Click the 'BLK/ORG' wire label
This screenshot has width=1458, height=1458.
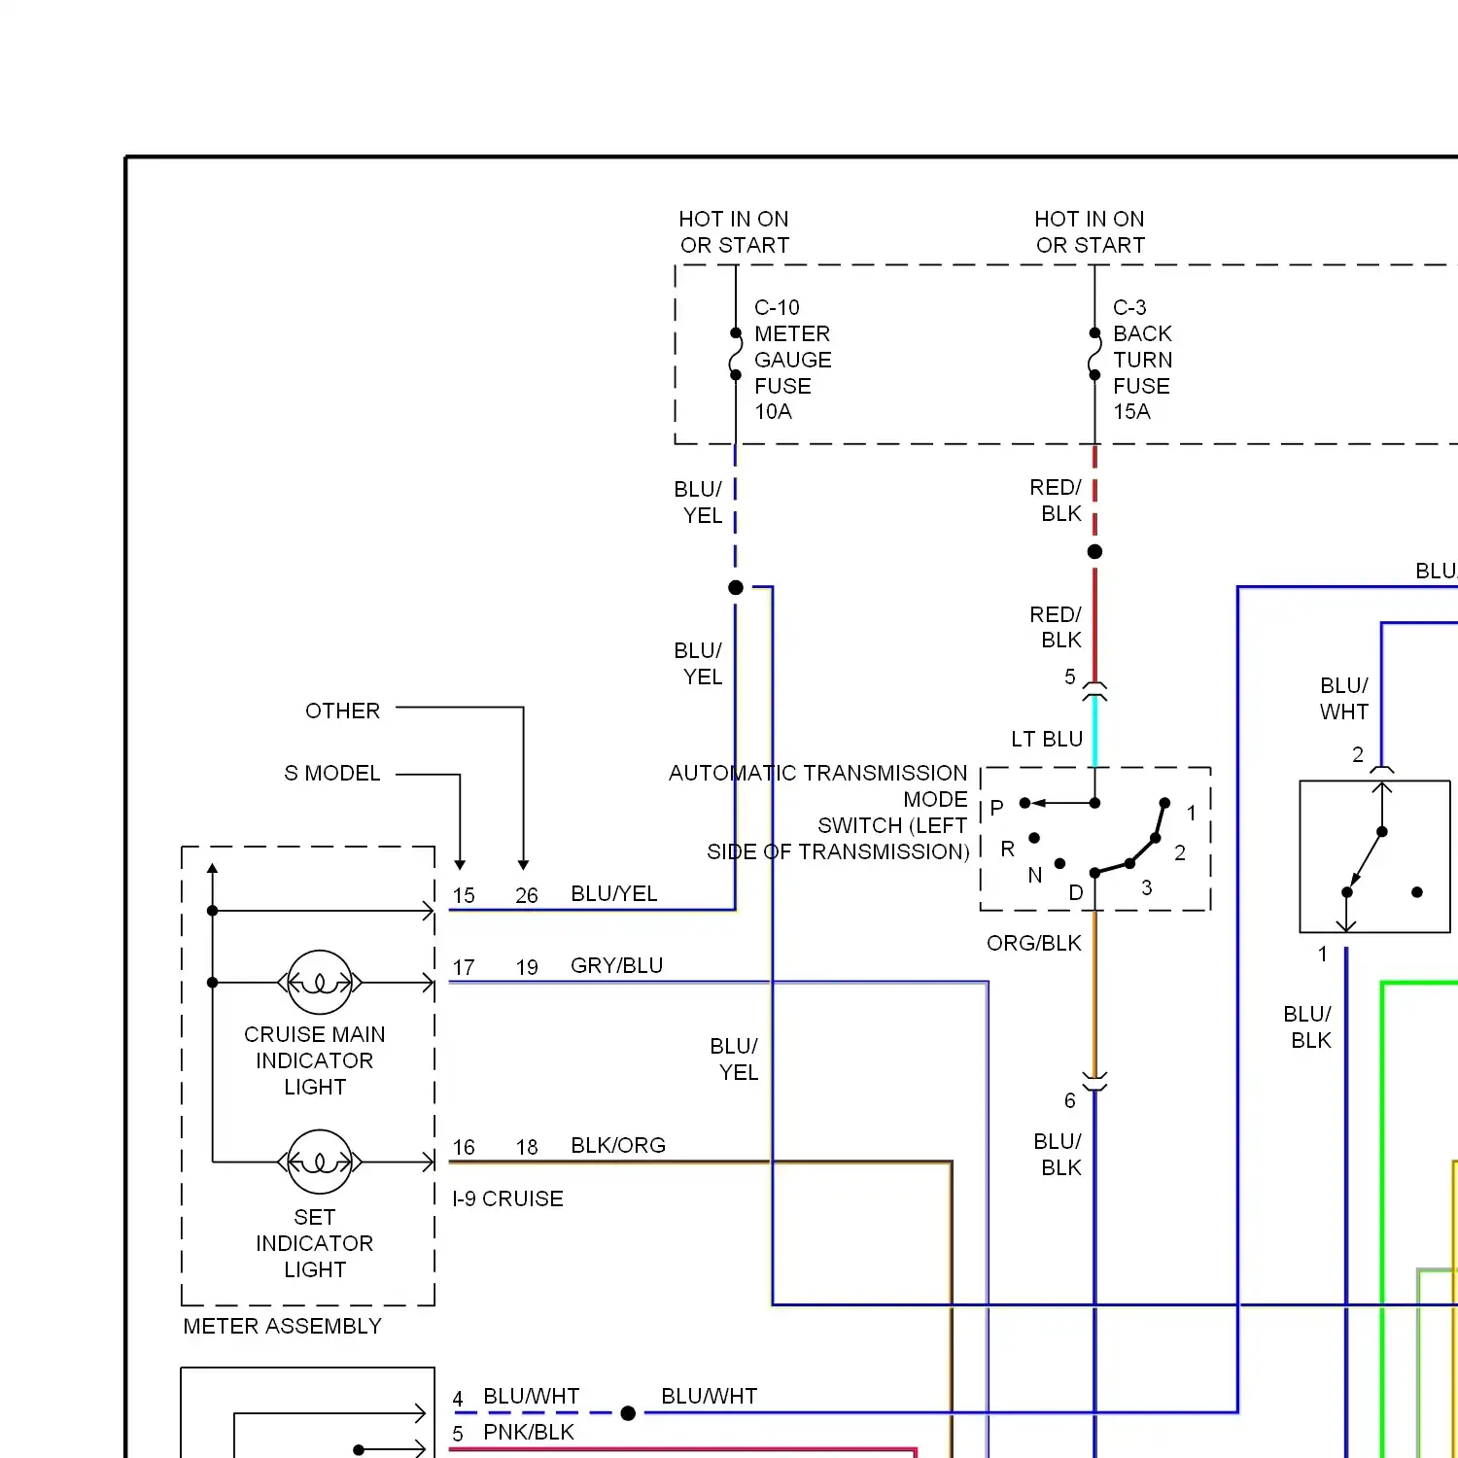(618, 1145)
